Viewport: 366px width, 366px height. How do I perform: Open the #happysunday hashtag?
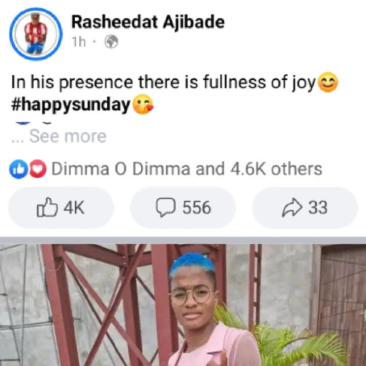[x=71, y=105]
